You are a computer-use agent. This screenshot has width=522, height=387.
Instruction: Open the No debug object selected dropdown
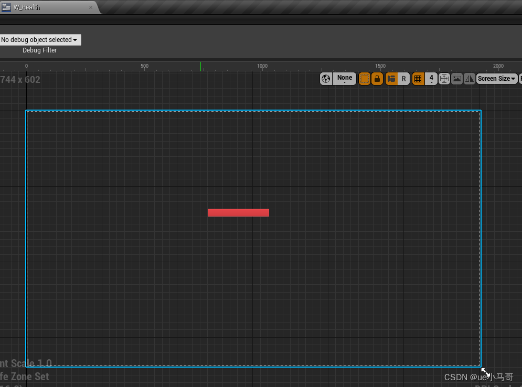pos(39,40)
